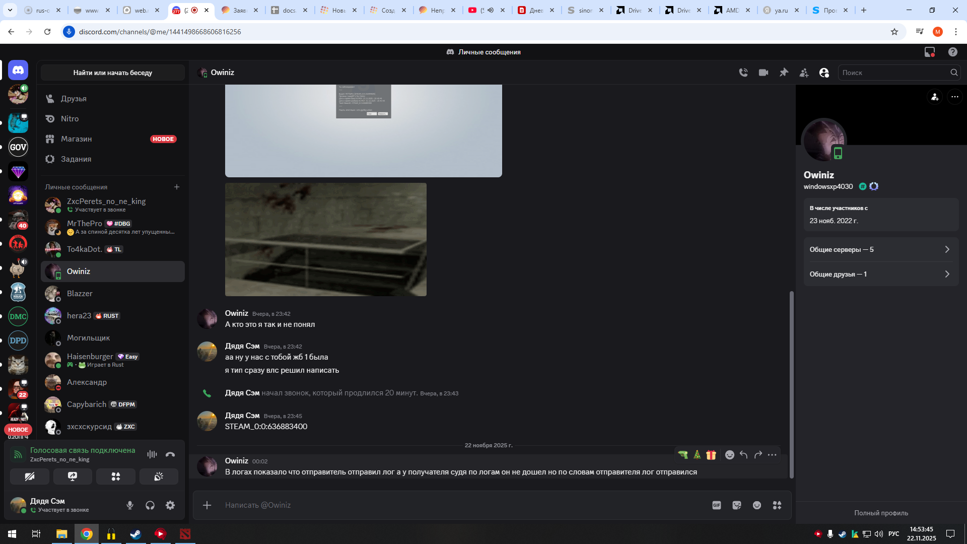Open user settings gear
967x544 pixels.
coord(170,505)
